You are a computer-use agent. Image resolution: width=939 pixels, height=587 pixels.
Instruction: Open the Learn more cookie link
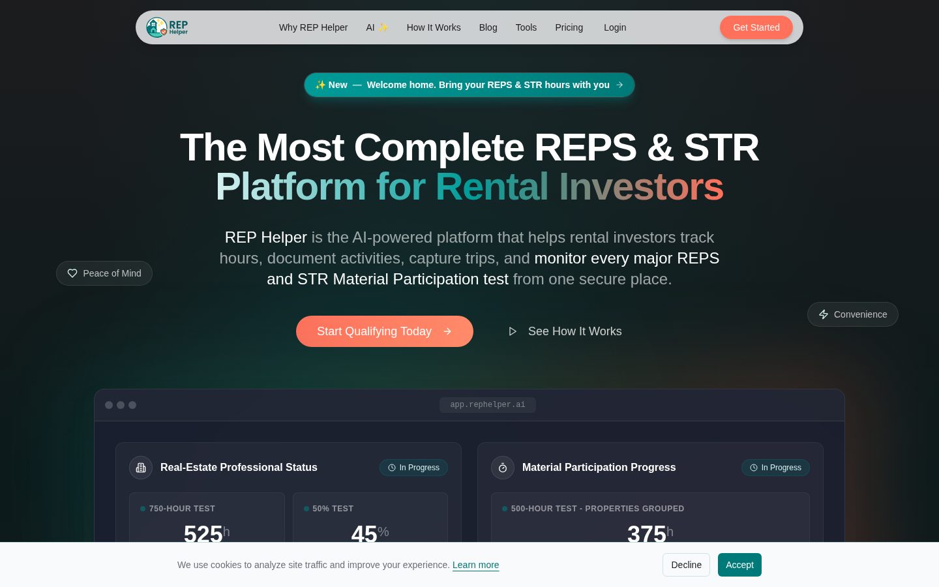(x=475, y=565)
